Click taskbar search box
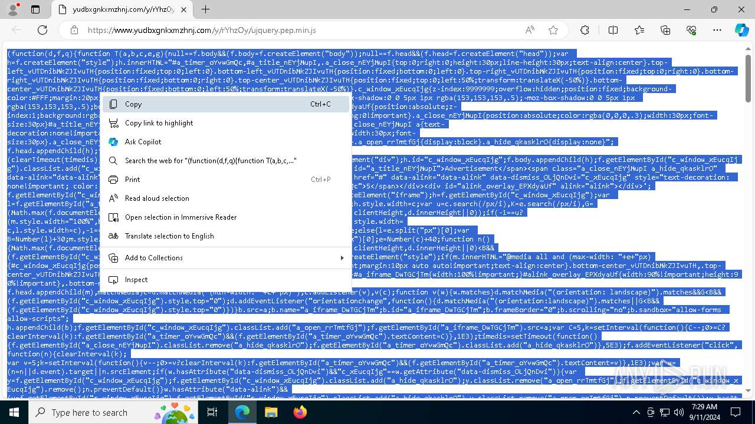The image size is (755, 424). (x=113, y=412)
